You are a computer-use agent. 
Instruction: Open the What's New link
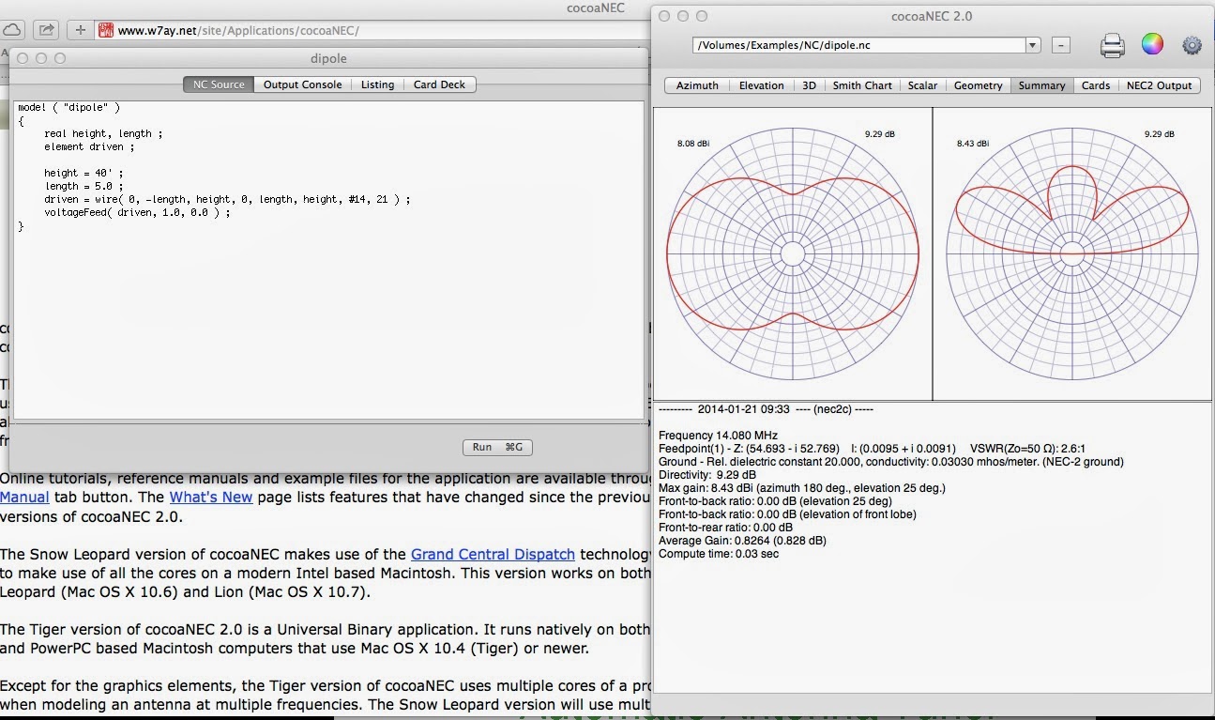(x=210, y=497)
